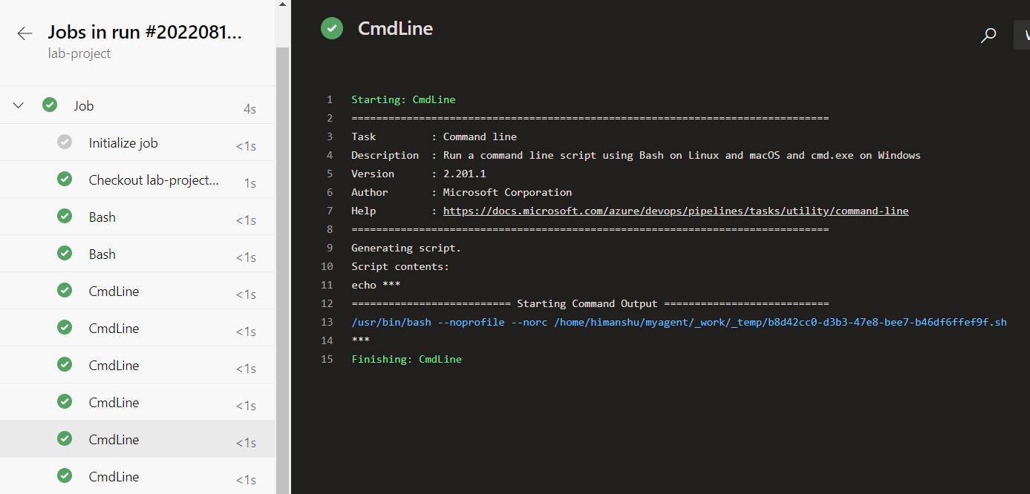Click log line 'Task : Command line'
1030x494 pixels.
point(434,136)
